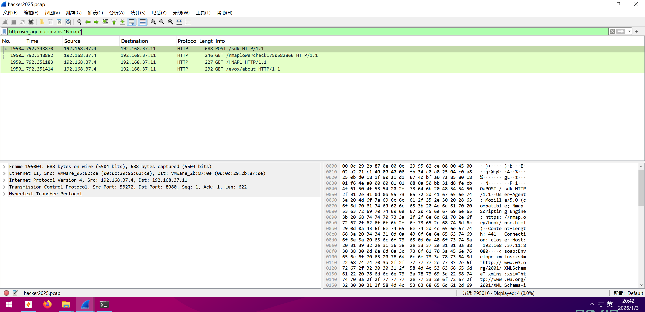Toggle auto-scroll during live capture
The width and height of the screenshot is (645, 312).
(132, 22)
